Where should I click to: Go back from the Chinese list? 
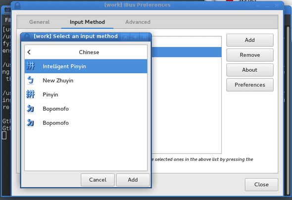click(29, 52)
